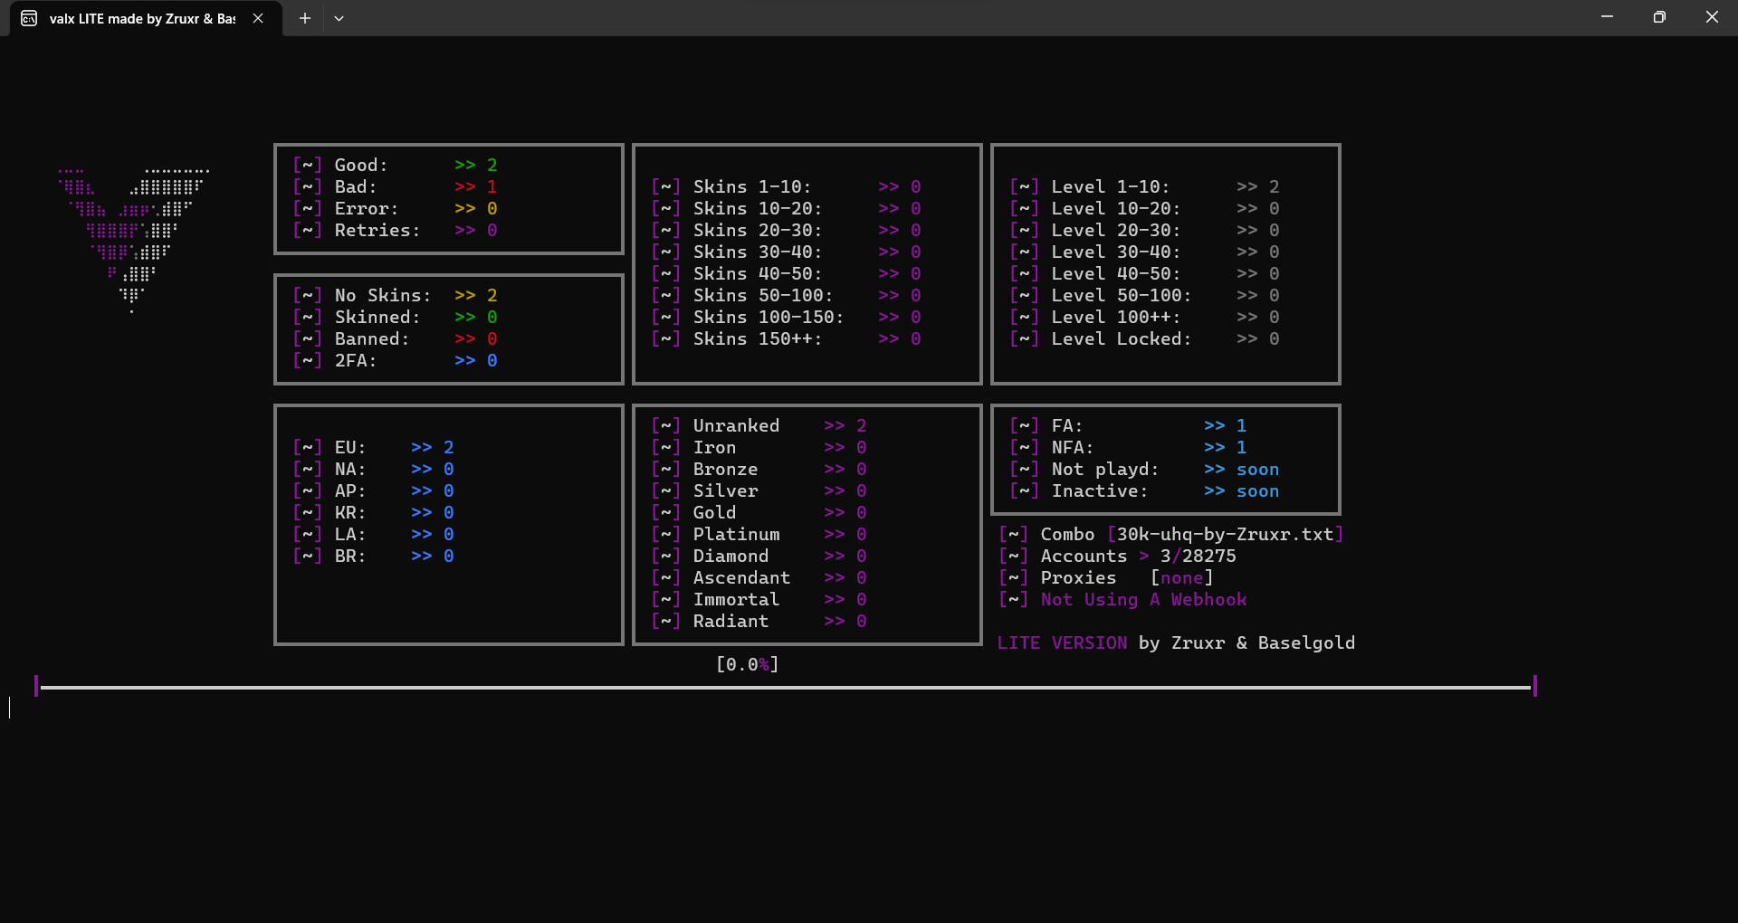The width and height of the screenshot is (1738, 923).
Task: Click the 'Gold' rank row
Action: tap(759, 512)
